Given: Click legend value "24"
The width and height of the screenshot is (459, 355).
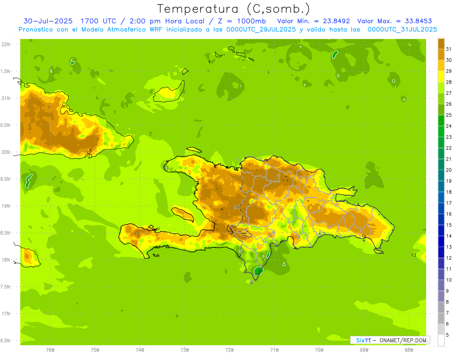Looking at the screenshot, I should (449, 126).
